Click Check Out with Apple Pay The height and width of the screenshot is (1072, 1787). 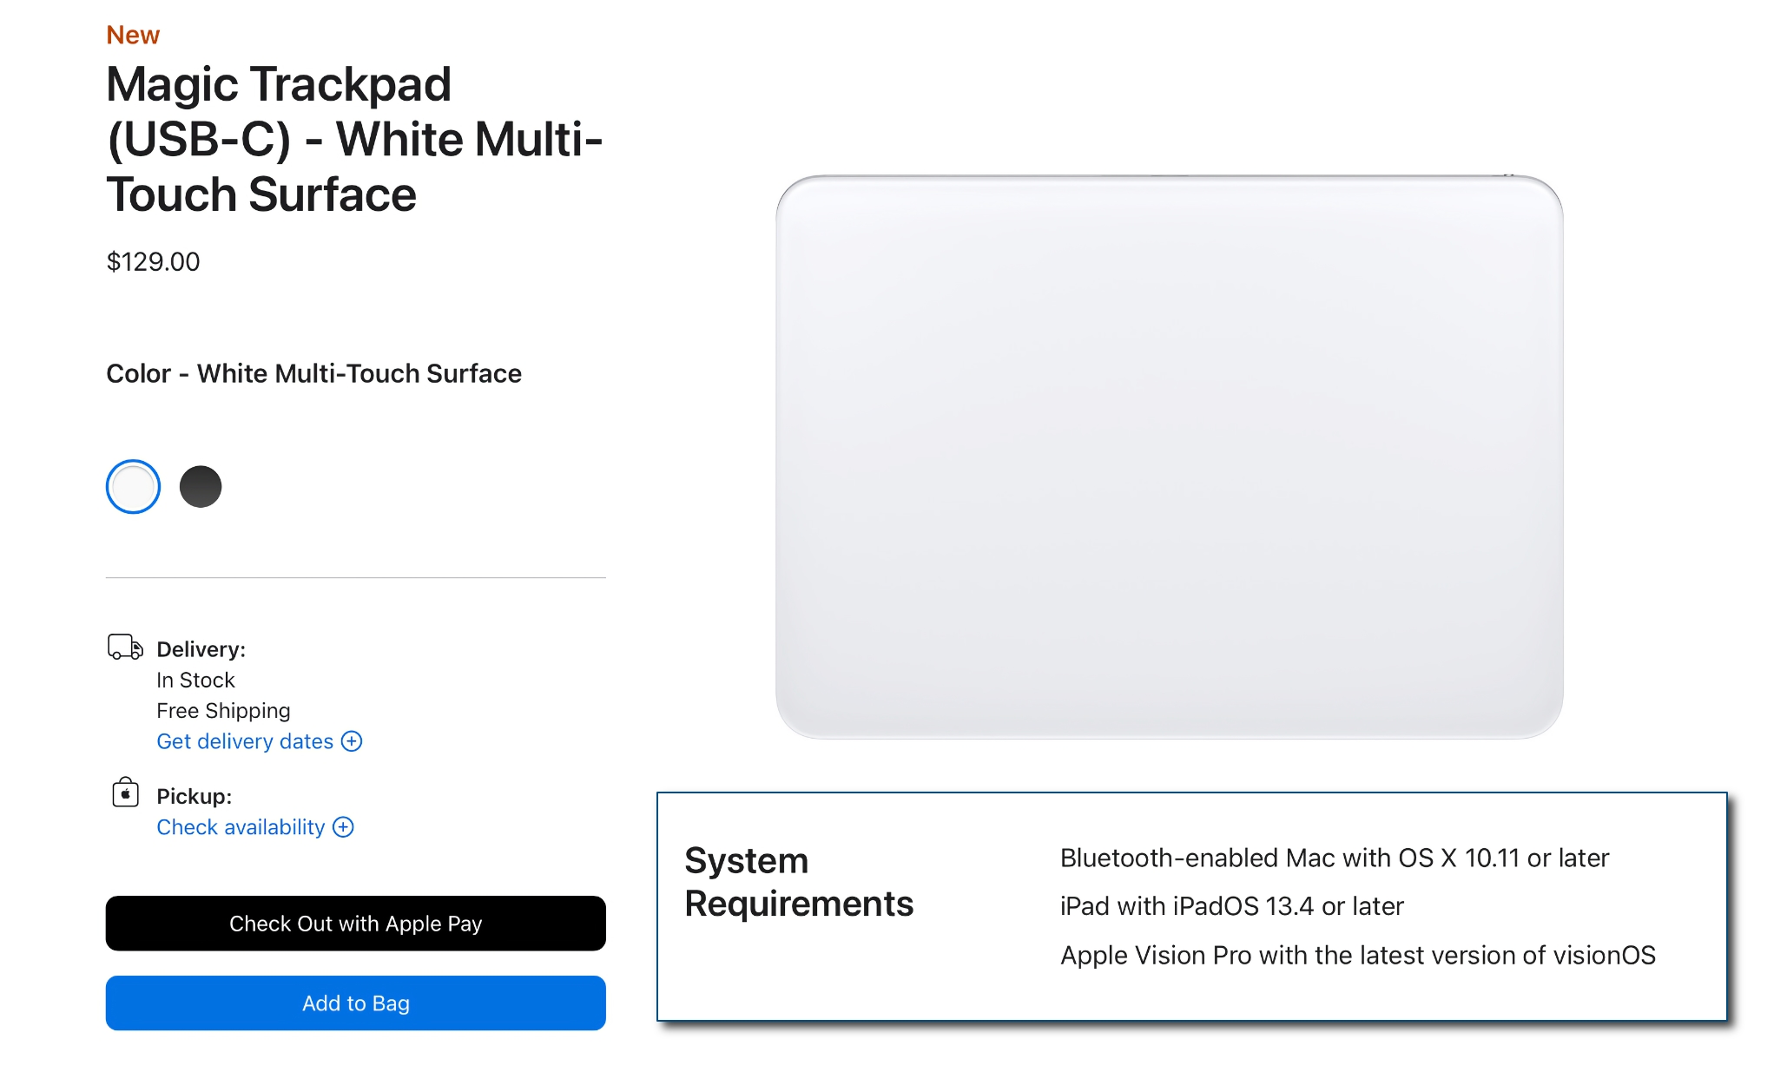click(x=355, y=924)
